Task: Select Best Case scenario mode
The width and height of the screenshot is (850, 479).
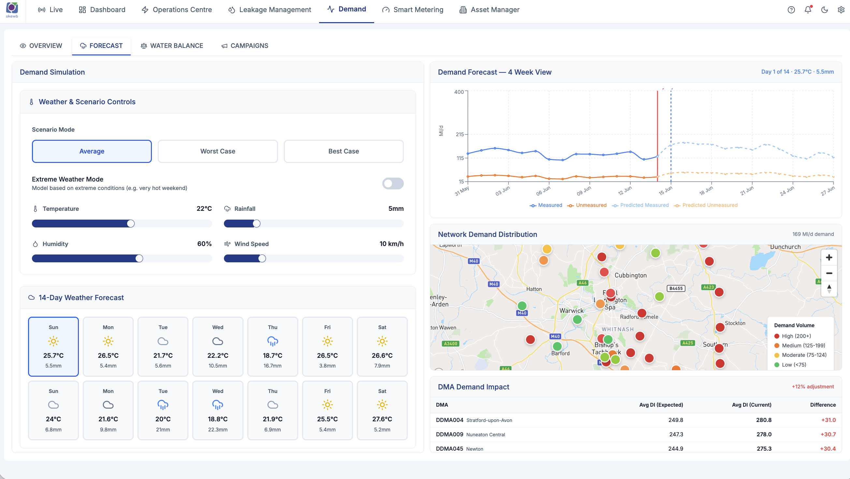Action: [344, 151]
